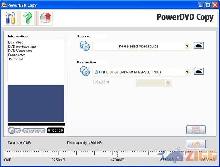Click the Destination disc icon
Screen dimensions: 220x167
coord(85,71)
